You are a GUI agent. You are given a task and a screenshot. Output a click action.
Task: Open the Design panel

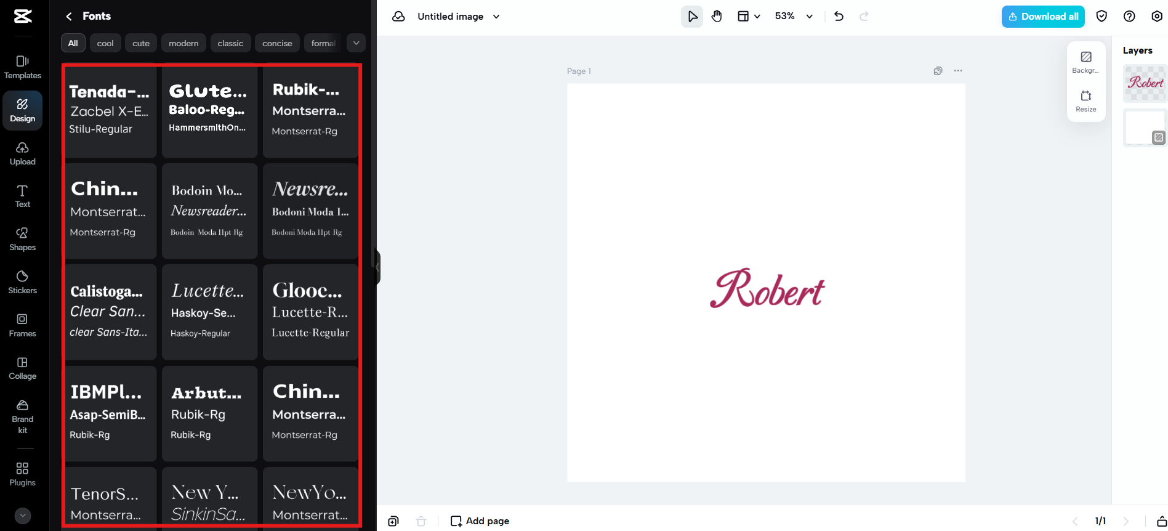[23, 110]
